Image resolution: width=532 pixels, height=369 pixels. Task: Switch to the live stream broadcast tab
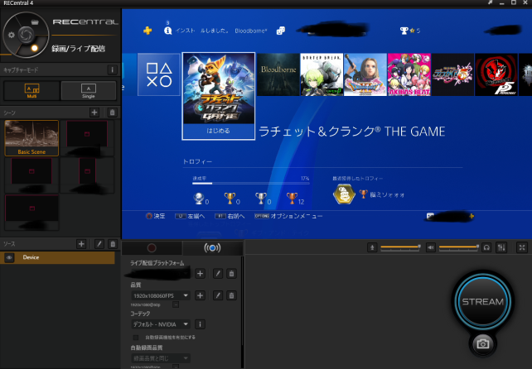212,248
